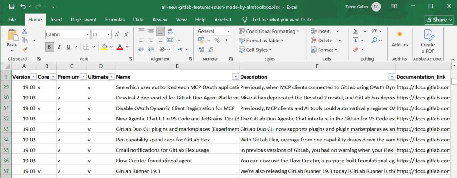
Task: Switch to the Insert ribbon tab
Action: (x=56, y=20)
